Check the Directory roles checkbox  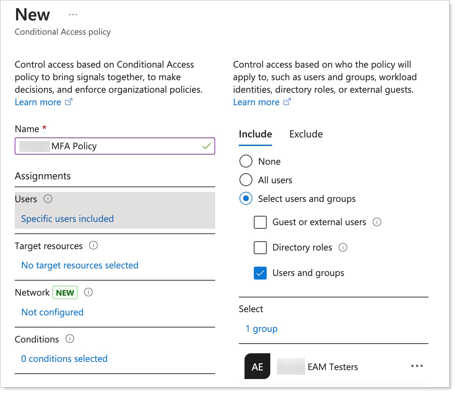pyautogui.click(x=260, y=247)
